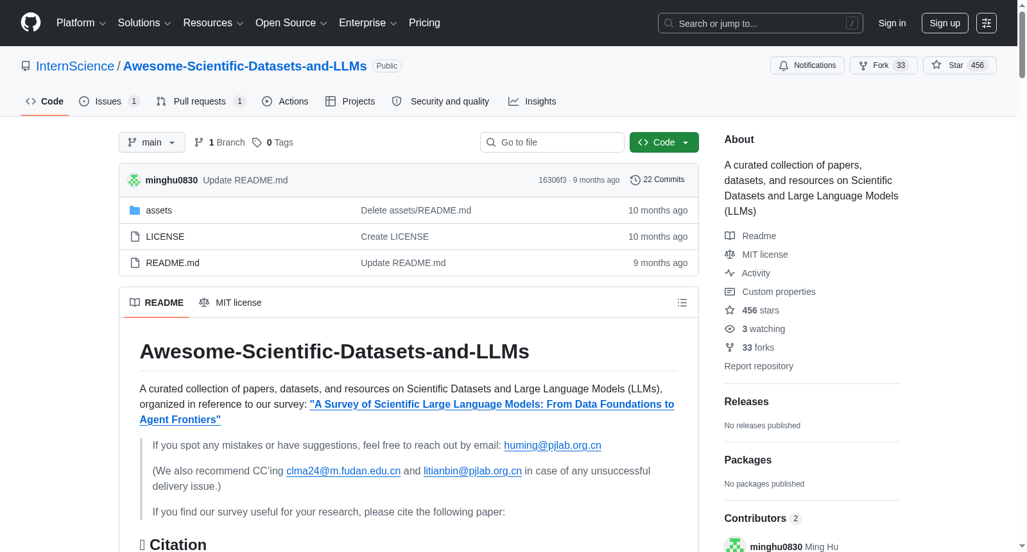Click the Notifications bell button

(x=807, y=65)
